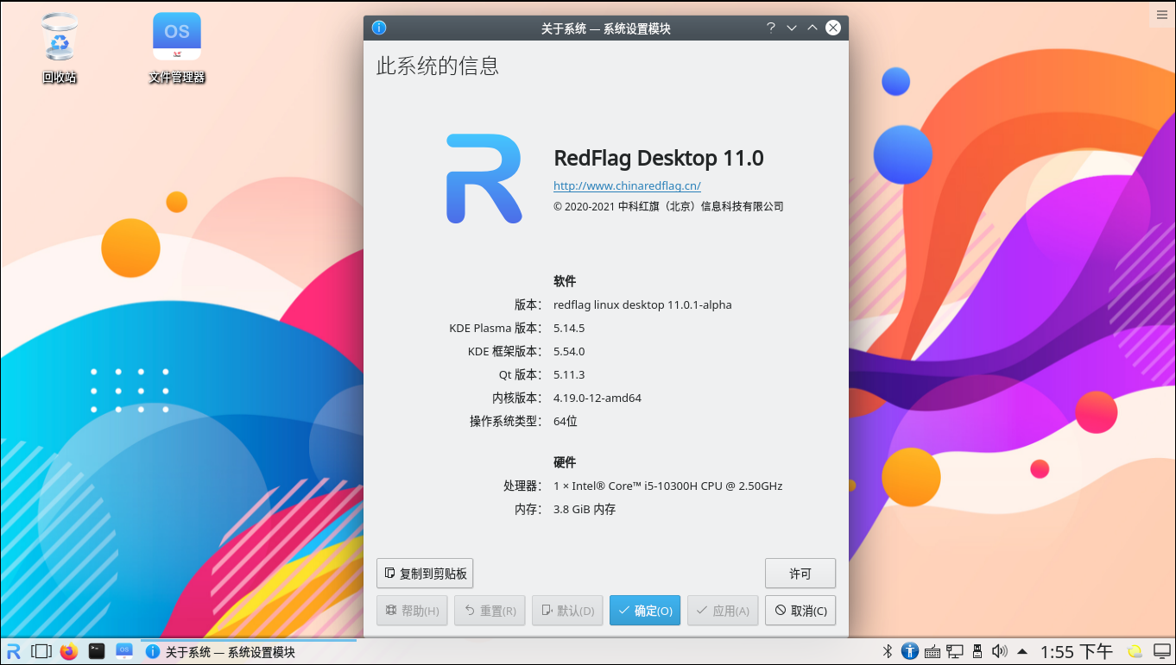Click version text redflag linux desktop 11.0.1-alpha
Image resolution: width=1176 pixels, height=665 pixels.
642,304
